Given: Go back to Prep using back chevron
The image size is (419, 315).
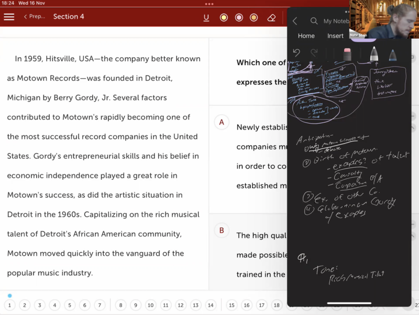Looking at the screenshot, I should 26,17.
